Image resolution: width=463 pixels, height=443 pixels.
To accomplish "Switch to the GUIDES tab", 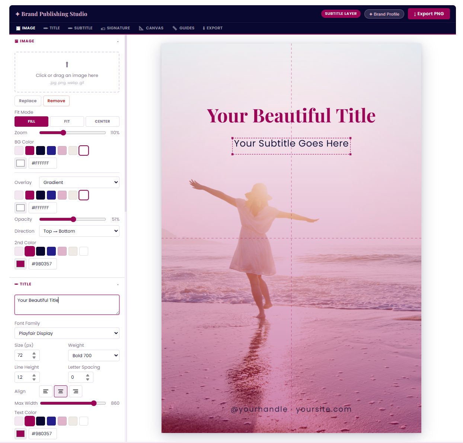I will pyautogui.click(x=183, y=28).
